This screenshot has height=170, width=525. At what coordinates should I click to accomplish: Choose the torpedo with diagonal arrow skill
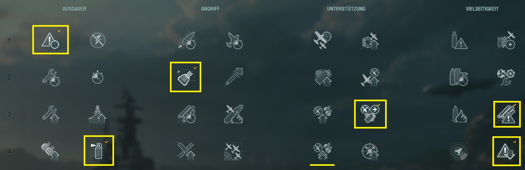pos(234,77)
